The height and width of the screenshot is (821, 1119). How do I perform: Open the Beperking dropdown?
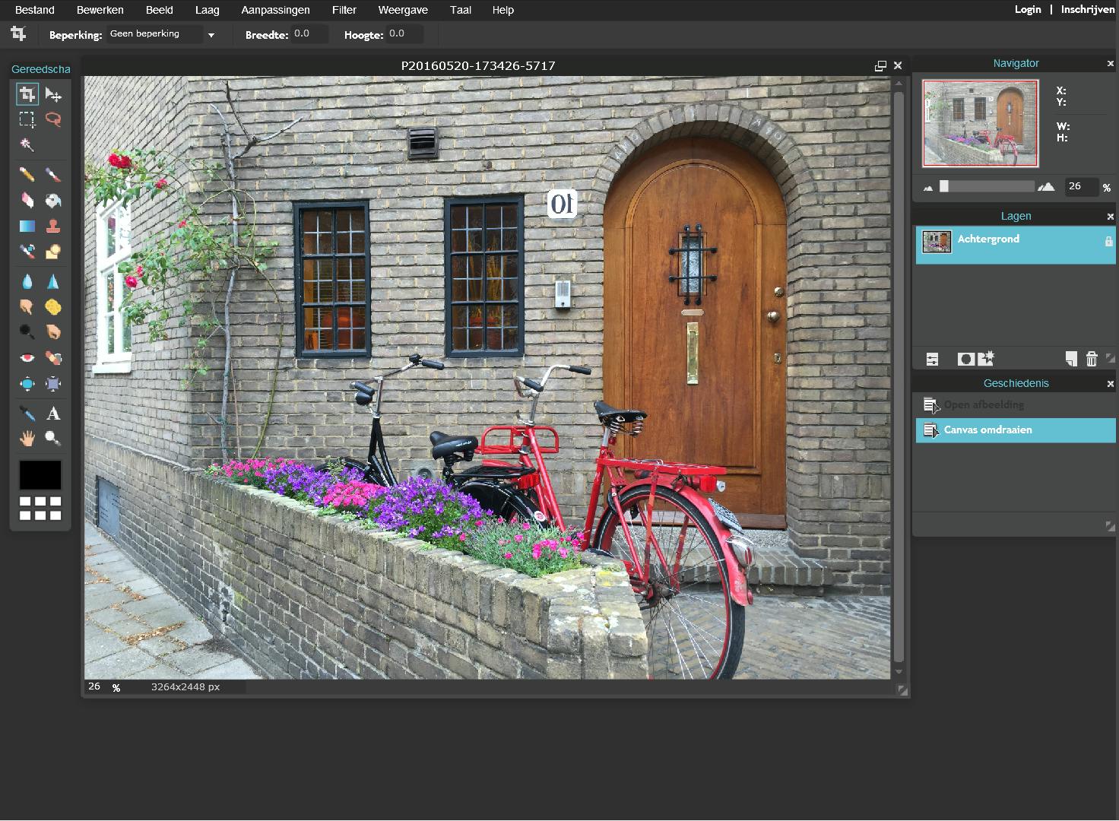coord(161,34)
